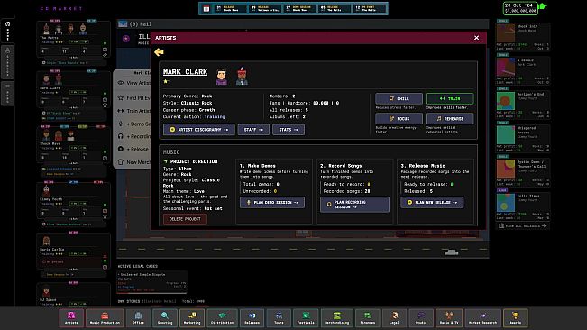
Task: Open the Market Research section
Action: click(482, 317)
